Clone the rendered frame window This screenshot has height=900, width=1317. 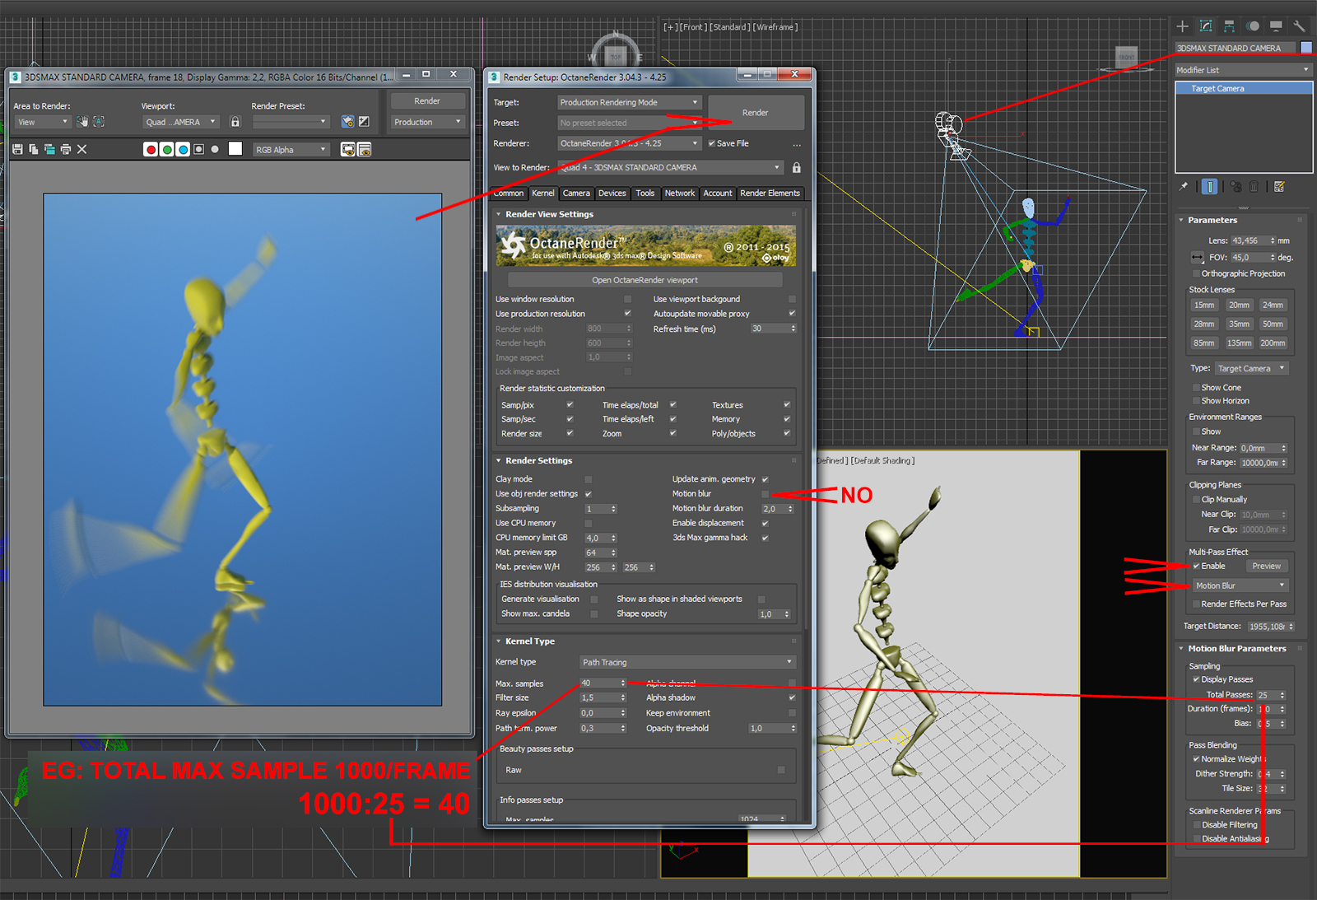(x=49, y=149)
